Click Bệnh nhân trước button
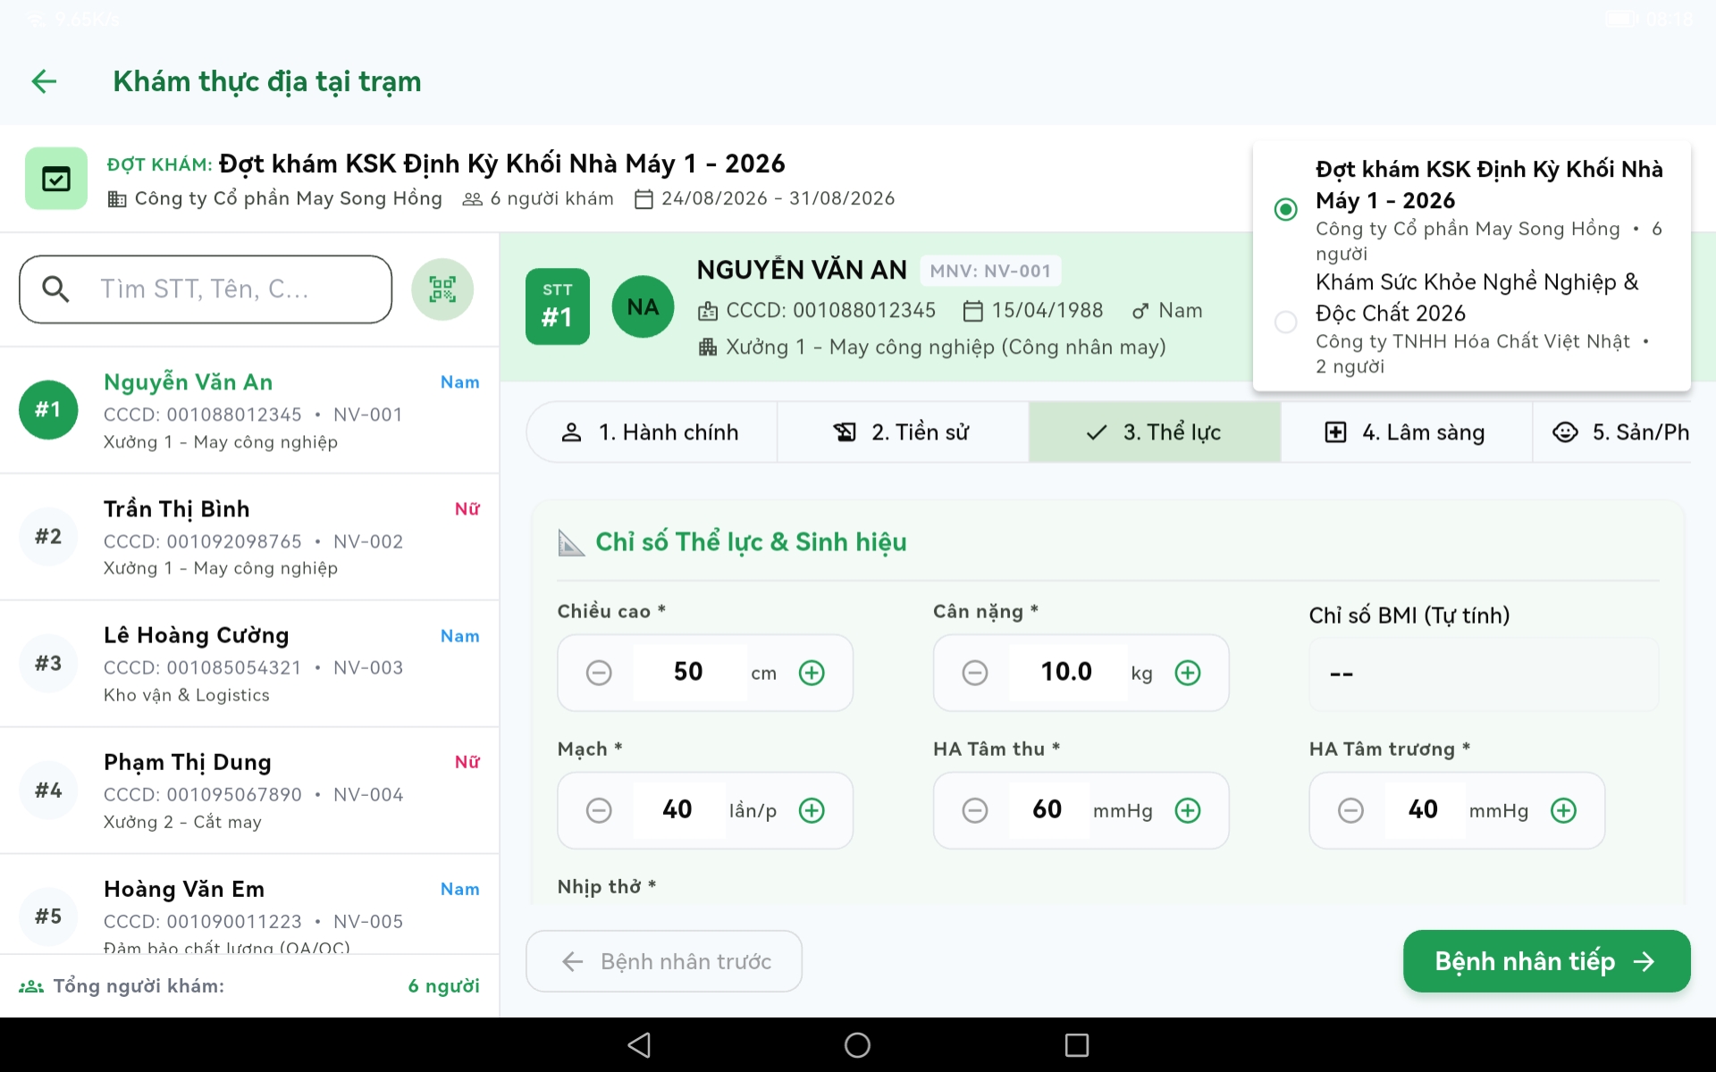The height and width of the screenshot is (1072, 1716). click(664, 961)
